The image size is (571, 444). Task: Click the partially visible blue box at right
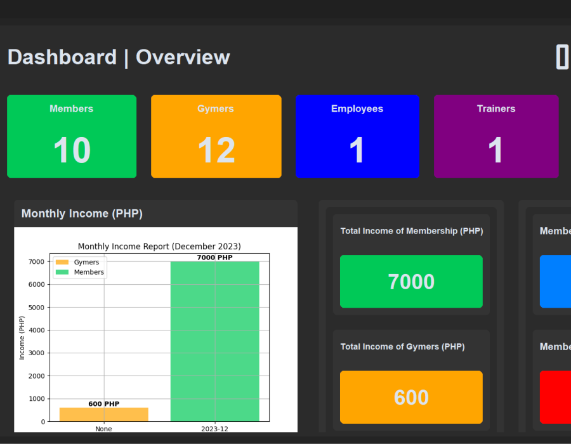tap(555, 282)
